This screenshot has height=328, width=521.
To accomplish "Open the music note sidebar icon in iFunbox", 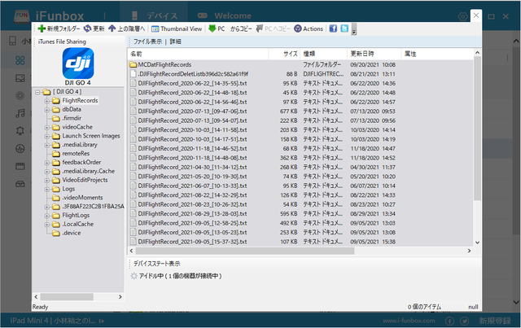I will (x=20, y=113).
